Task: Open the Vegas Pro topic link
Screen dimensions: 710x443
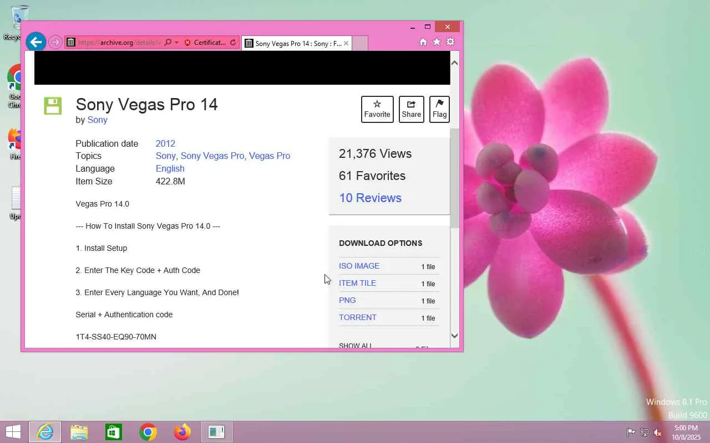Action: pyautogui.click(x=270, y=156)
